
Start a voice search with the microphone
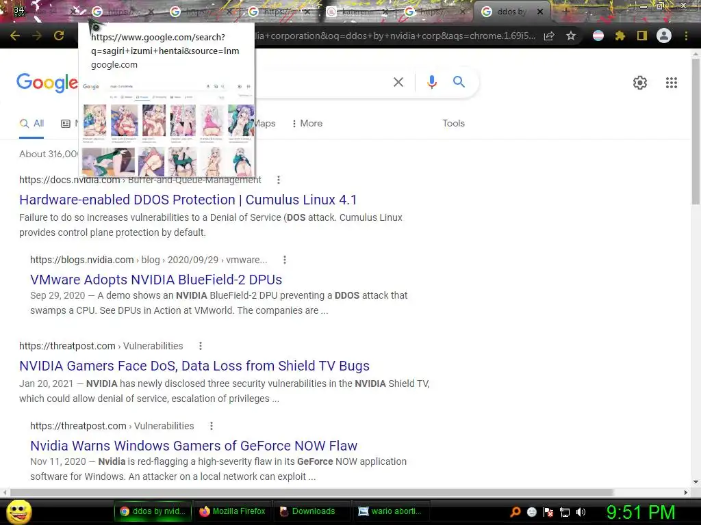(431, 82)
